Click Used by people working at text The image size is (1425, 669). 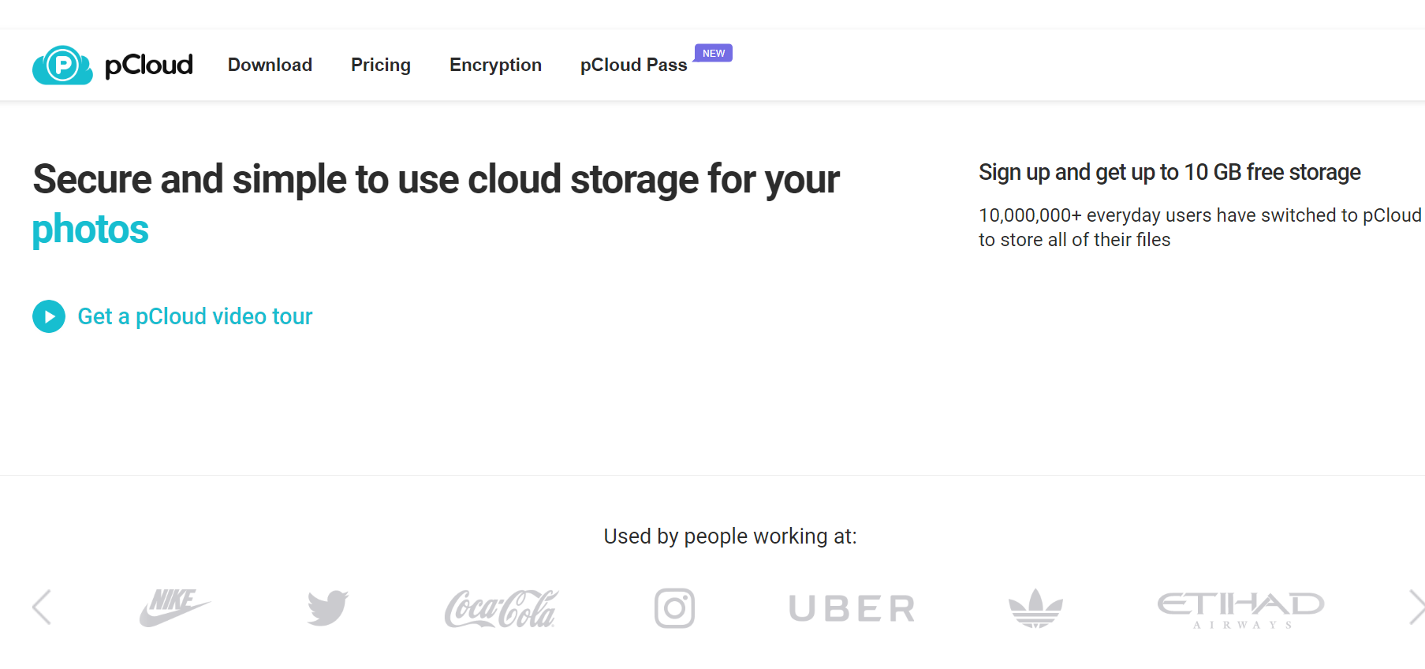[730, 536]
